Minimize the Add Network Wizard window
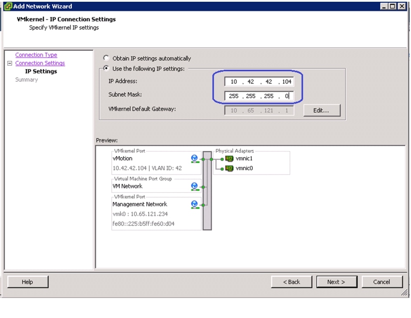Viewport: 411px width, 318px height. (x=384, y=6)
